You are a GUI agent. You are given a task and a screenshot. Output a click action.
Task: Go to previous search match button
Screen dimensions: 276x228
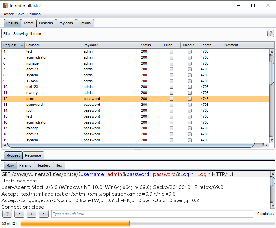click(19, 214)
